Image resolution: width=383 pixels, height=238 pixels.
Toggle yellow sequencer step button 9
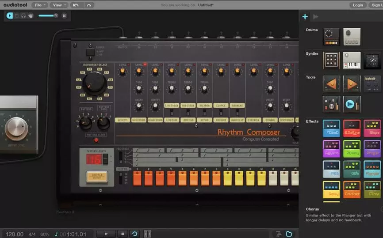(228, 178)
